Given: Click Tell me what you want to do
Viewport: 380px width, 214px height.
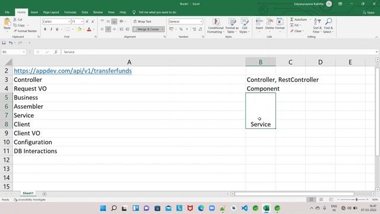Looking at the screenshot, I should (x=157, y=12).
